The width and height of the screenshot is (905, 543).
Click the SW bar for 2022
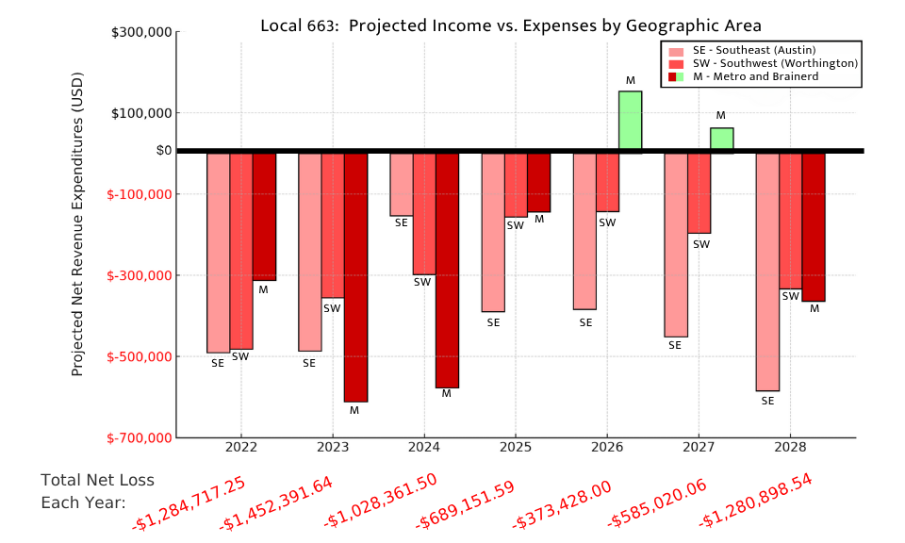click(241, 251)
